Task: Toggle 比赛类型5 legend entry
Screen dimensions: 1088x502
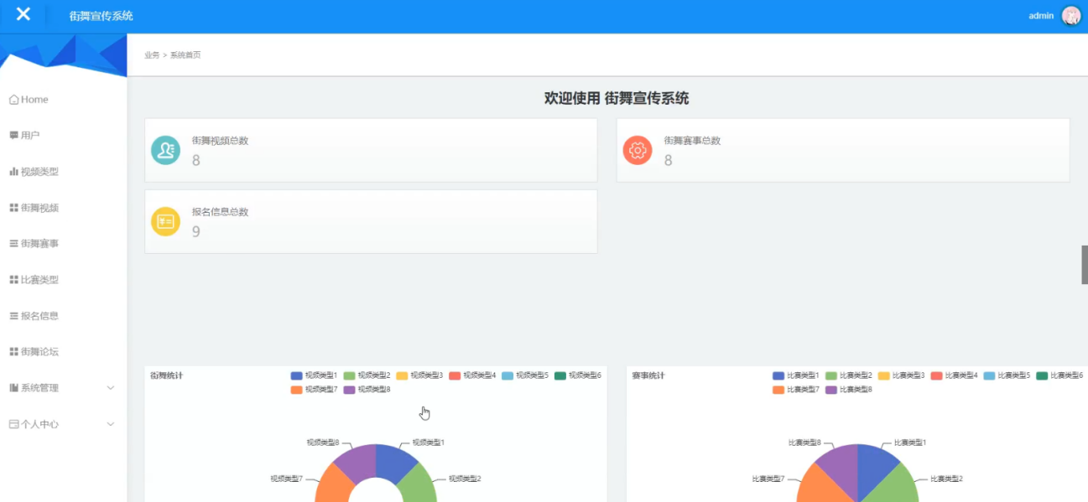Action: 1007,375
